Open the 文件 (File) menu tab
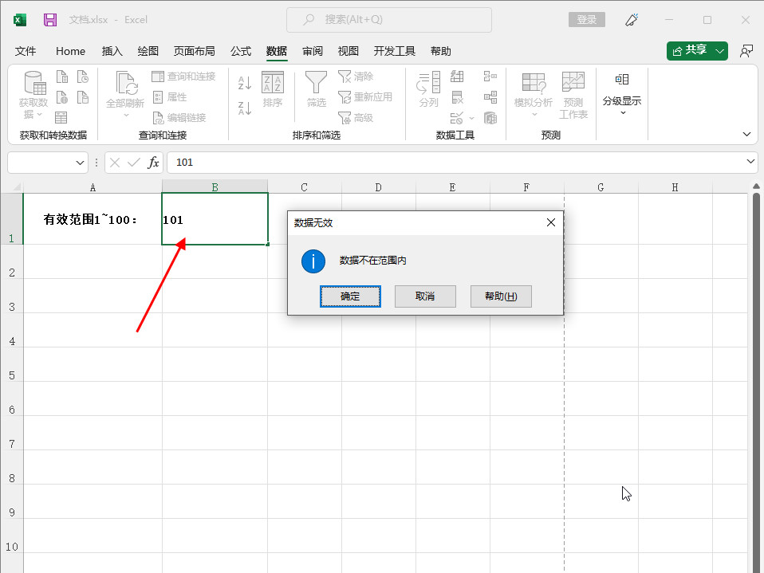The width and height of the screenshot is (764, 573). click(x=26, y=51)
